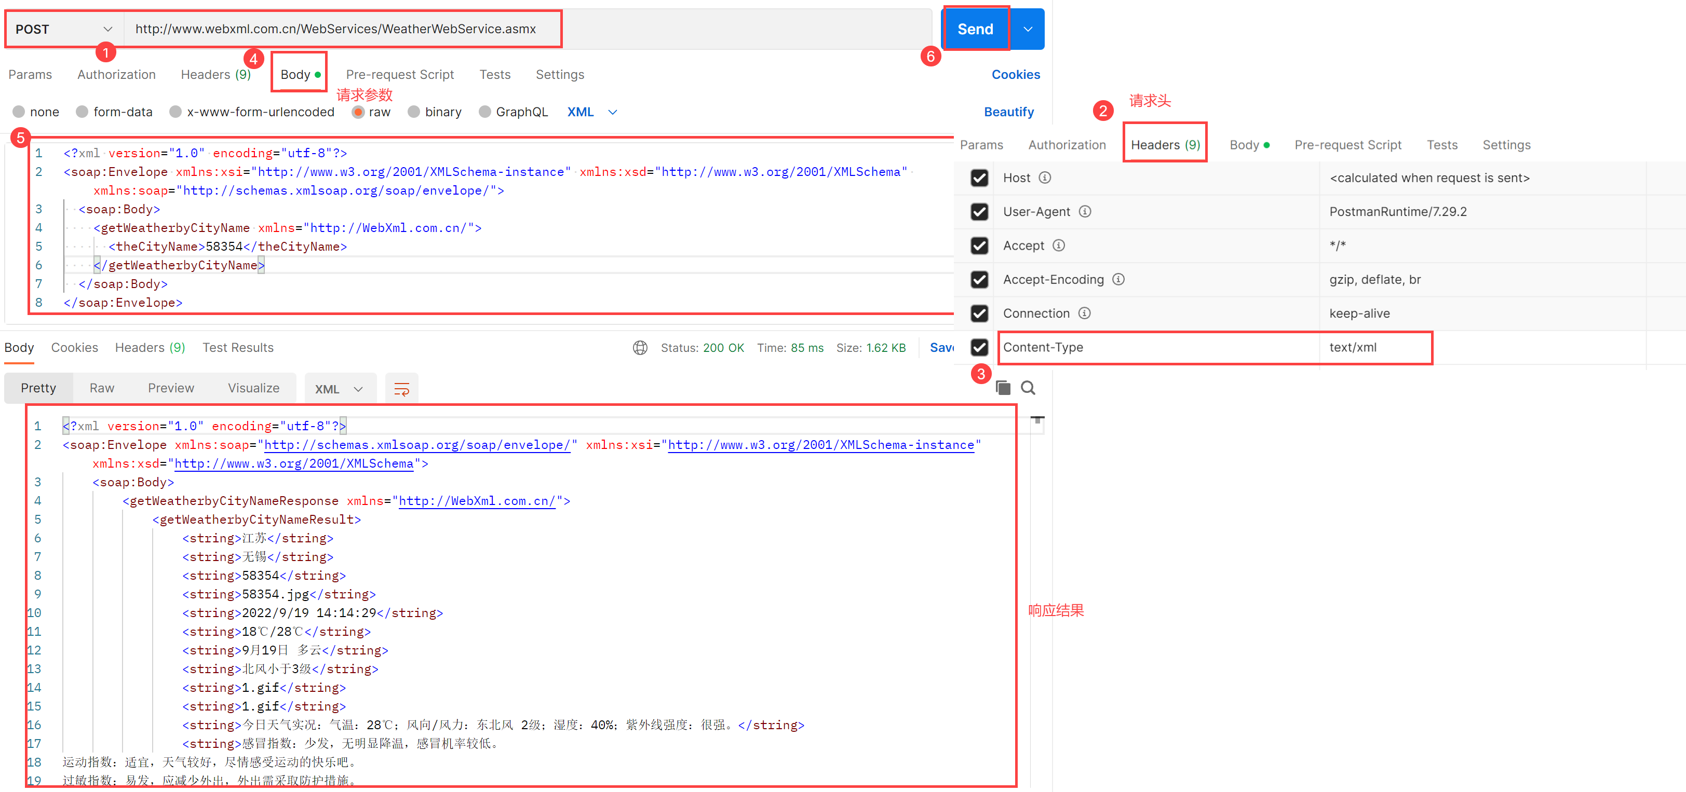This screenshot has width=1686, height=792.
Task: Click the info icon next to Host
Action: click(x=1045, y=178)
